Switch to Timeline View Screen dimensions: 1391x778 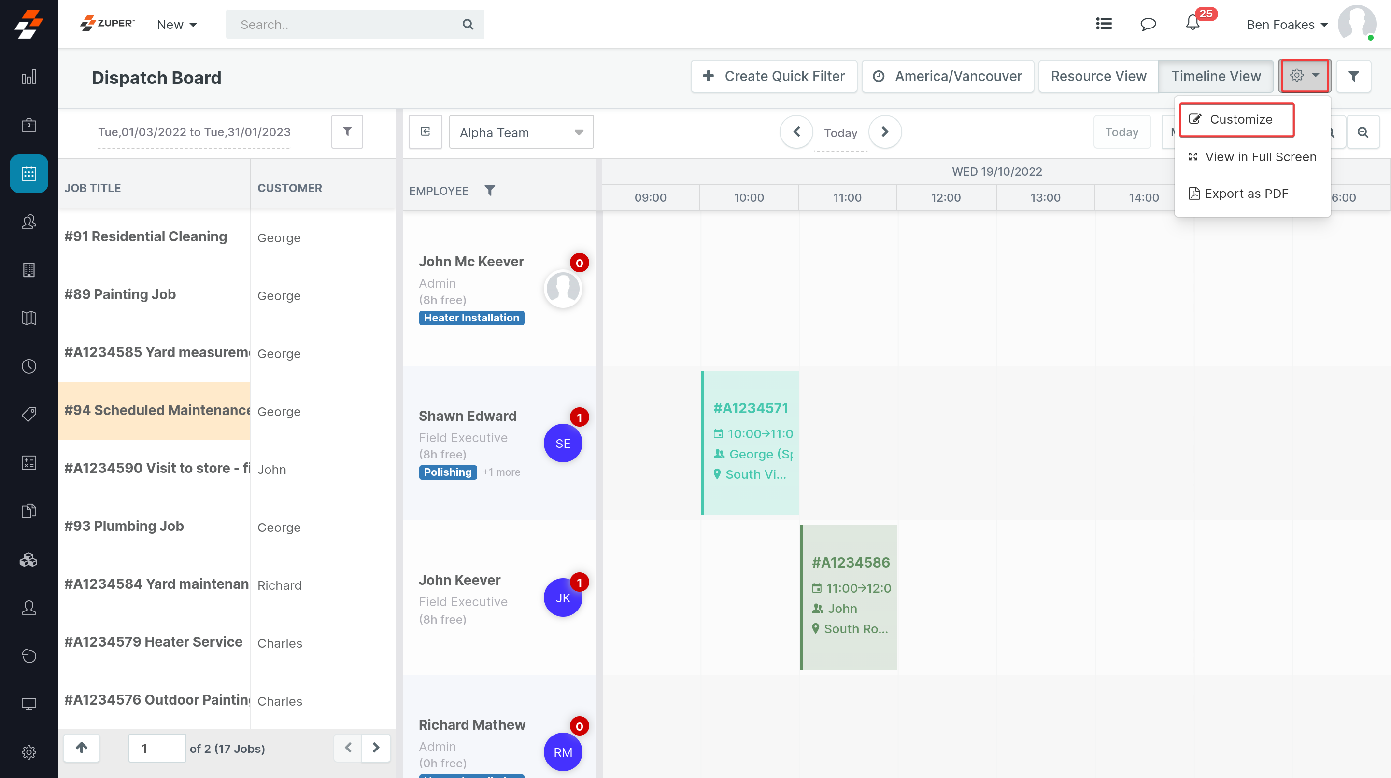point(1215,76)
